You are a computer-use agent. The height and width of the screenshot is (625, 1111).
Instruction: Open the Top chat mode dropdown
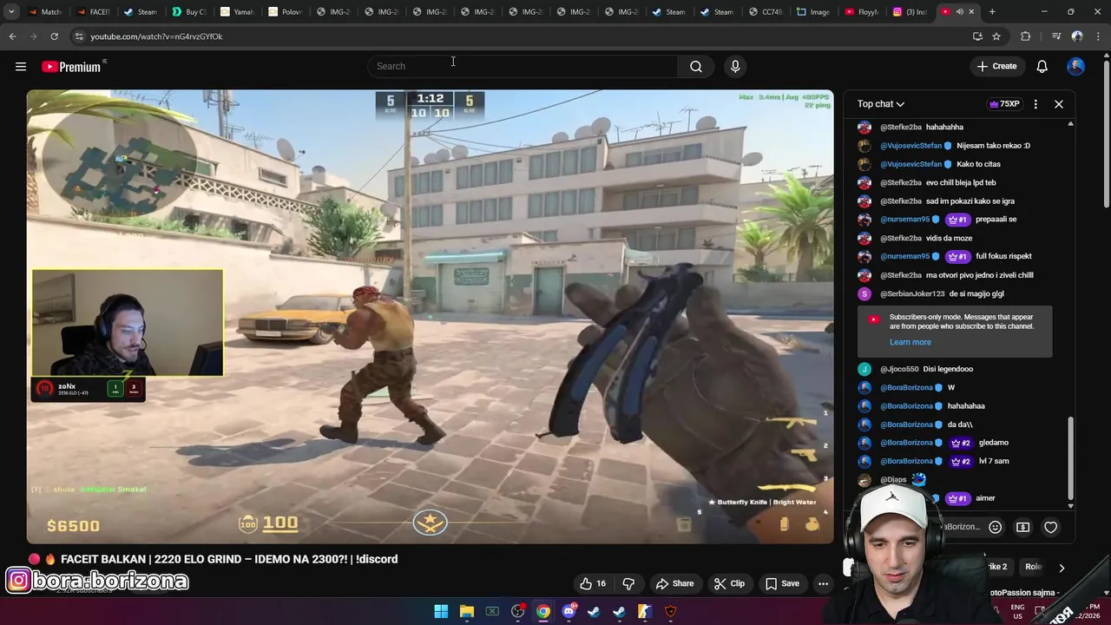tap(881, 104)
